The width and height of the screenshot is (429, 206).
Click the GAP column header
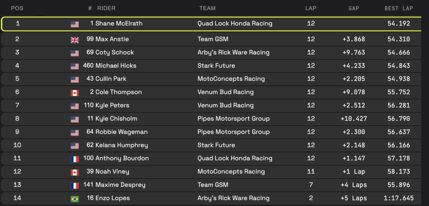click(354, 8)
